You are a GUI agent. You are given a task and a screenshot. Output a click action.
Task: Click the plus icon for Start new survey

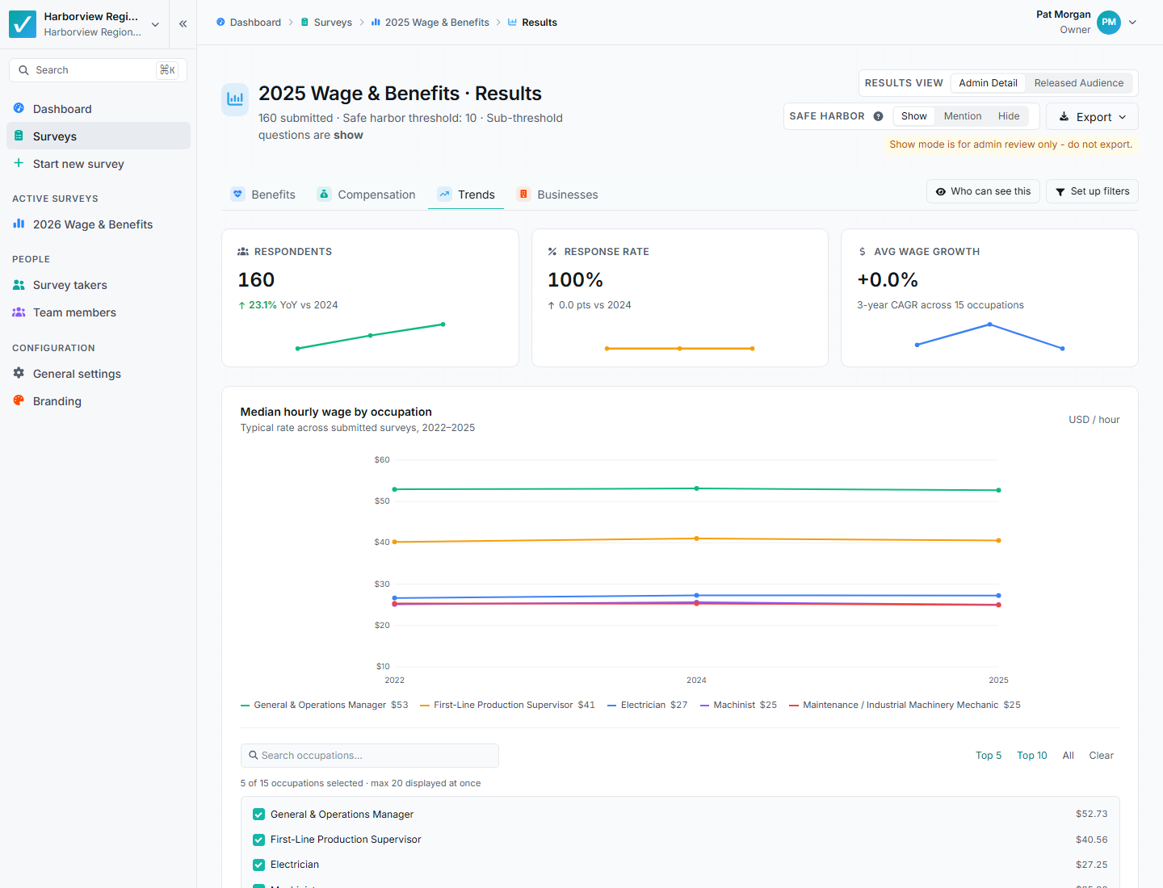pyautogui.click(x=19, y=163)
